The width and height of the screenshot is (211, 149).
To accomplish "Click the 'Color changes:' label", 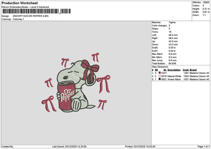I will coord(160,26).
